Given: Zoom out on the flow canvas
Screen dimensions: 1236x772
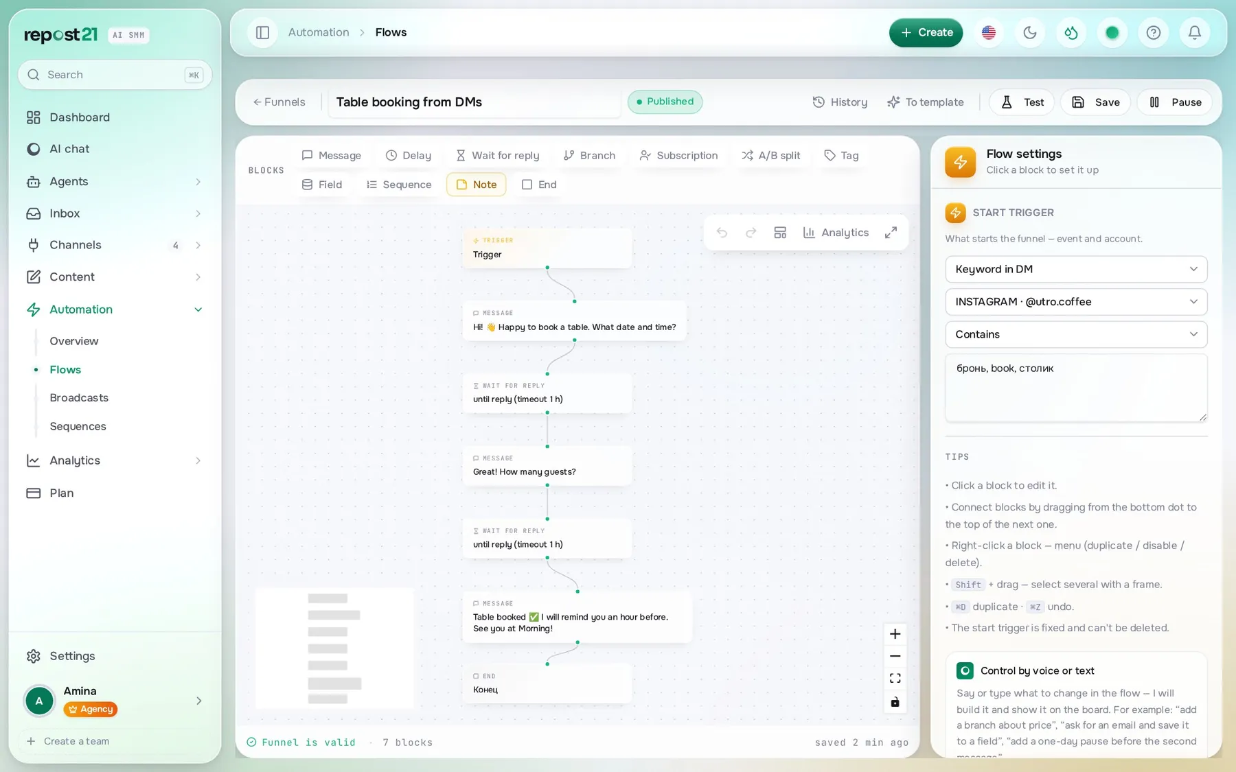Looking at the screenshot, I should tap(895, 656).
